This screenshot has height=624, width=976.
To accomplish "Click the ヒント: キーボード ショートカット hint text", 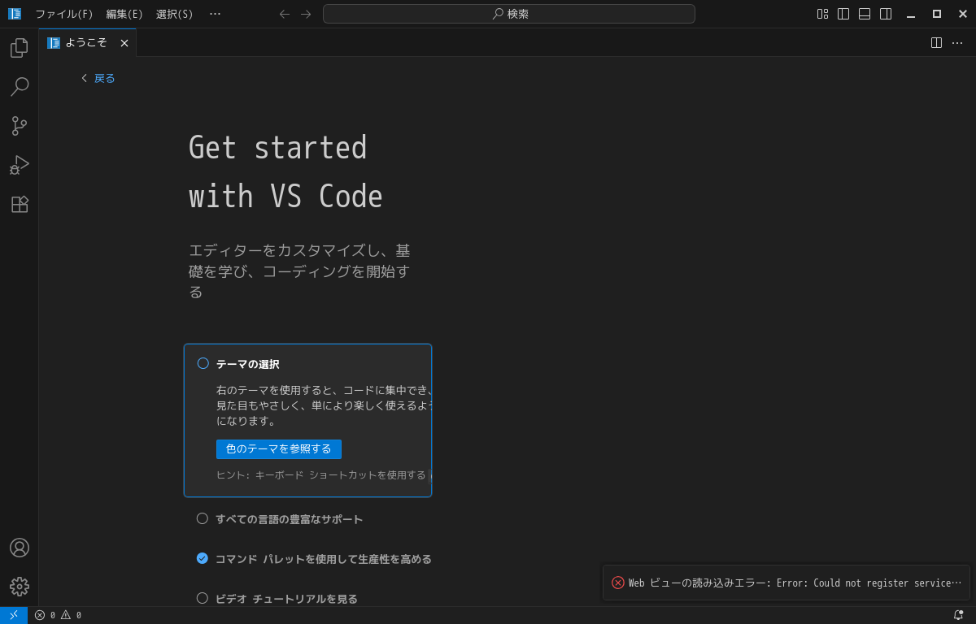I will (321, 475).
